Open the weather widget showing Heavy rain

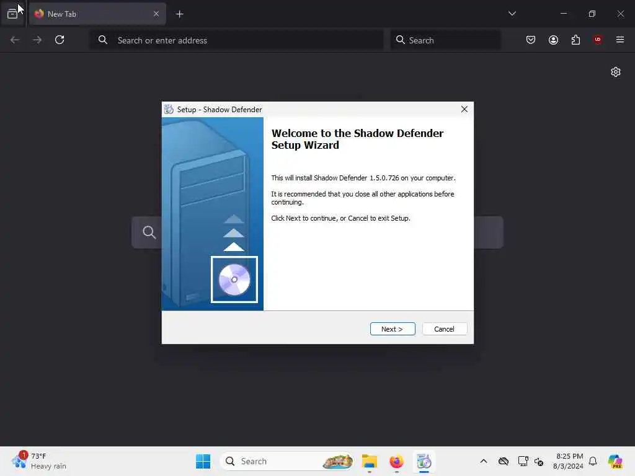coord(39,461)
